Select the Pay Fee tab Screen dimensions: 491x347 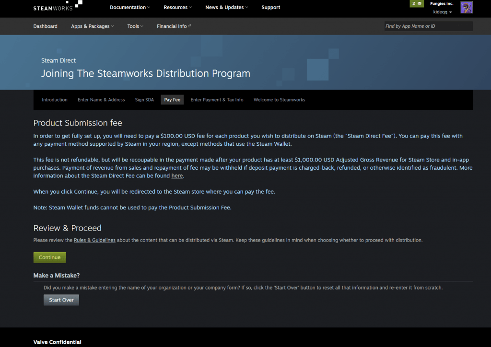coord(172,100)
